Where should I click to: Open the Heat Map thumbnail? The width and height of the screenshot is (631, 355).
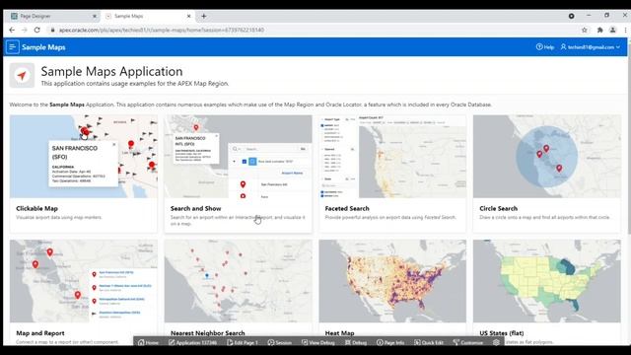[392, 281]
